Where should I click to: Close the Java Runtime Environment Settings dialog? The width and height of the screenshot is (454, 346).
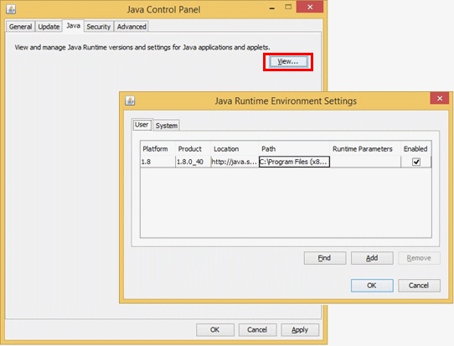[x=440, y=99]
